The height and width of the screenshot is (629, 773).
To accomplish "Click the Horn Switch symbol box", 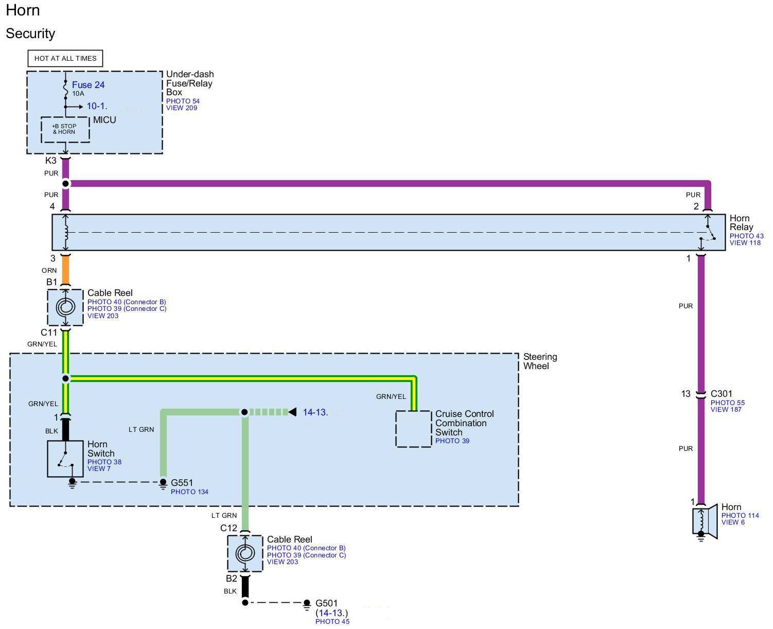I will (x=65, y=458).
